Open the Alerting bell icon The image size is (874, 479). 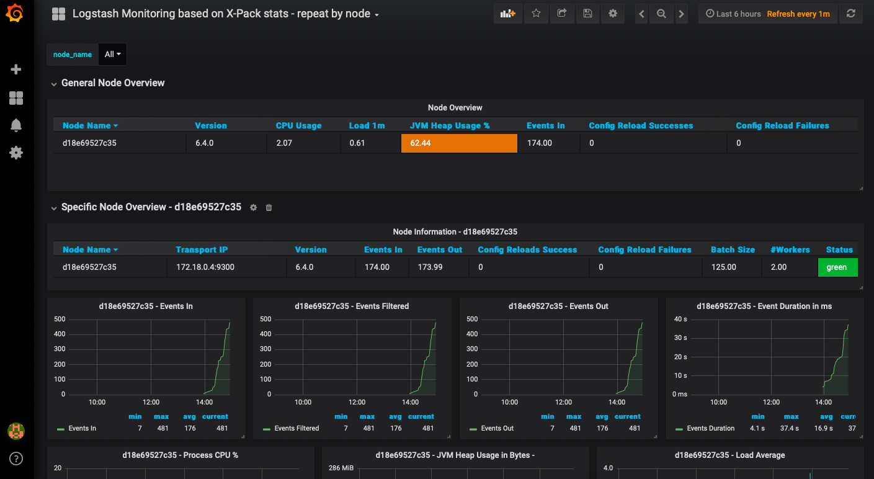[x=17, y=125]
